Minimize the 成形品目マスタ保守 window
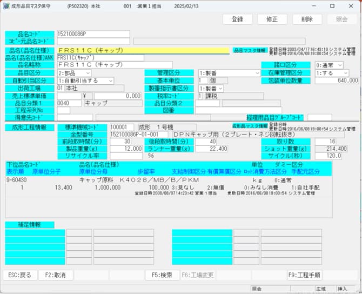The width and height of the screenshot is (362, 294). pos(314,6)
